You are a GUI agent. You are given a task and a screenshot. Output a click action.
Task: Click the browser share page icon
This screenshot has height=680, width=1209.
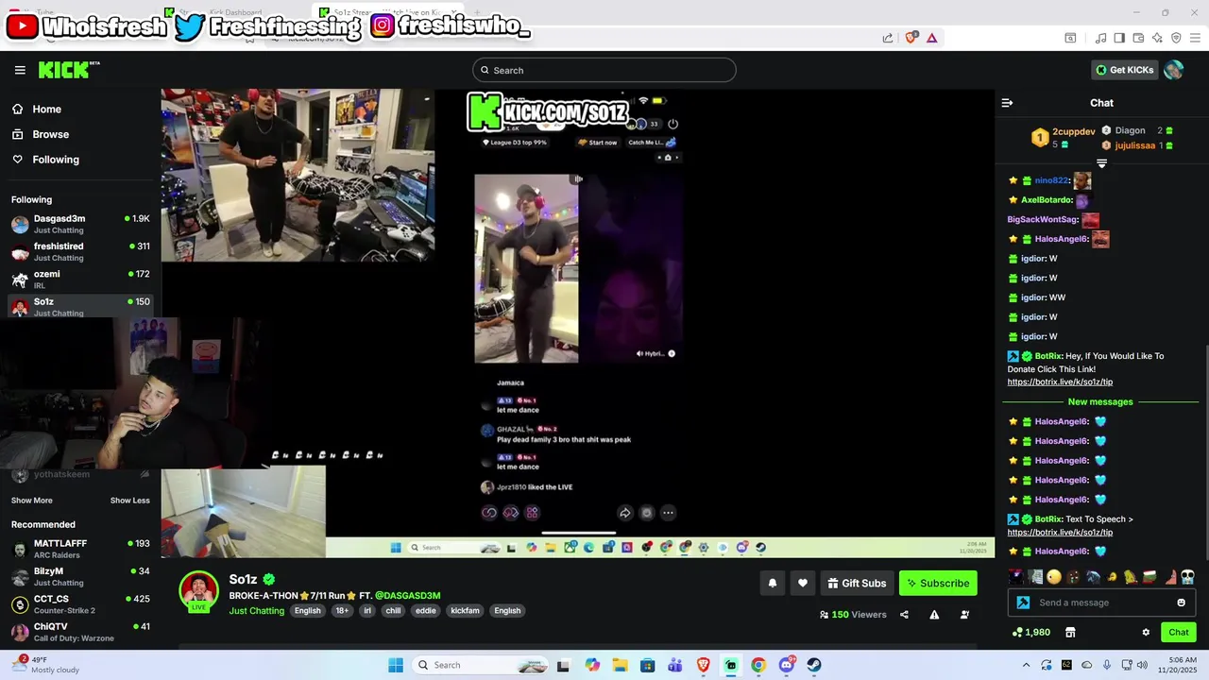coord(888,38)
